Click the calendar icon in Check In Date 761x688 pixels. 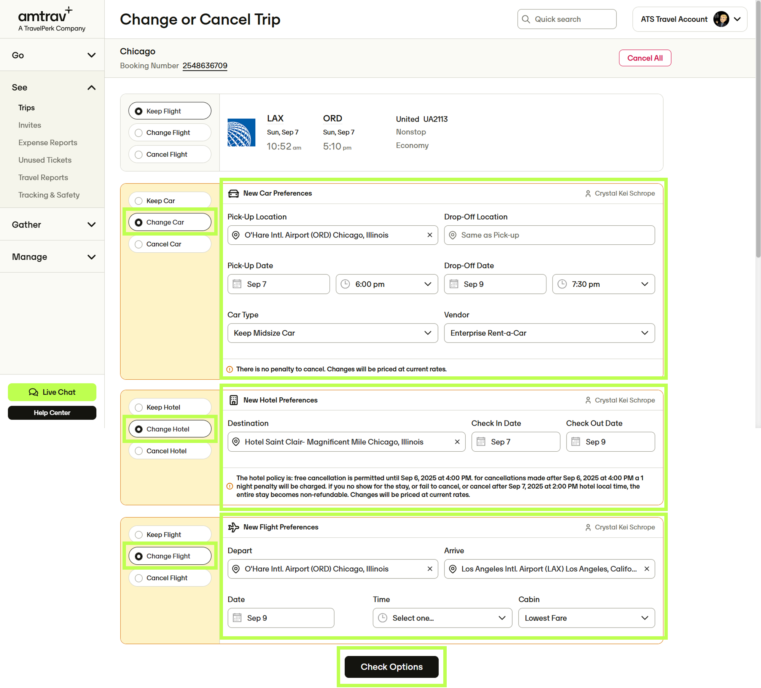click(x=481, y=441)
